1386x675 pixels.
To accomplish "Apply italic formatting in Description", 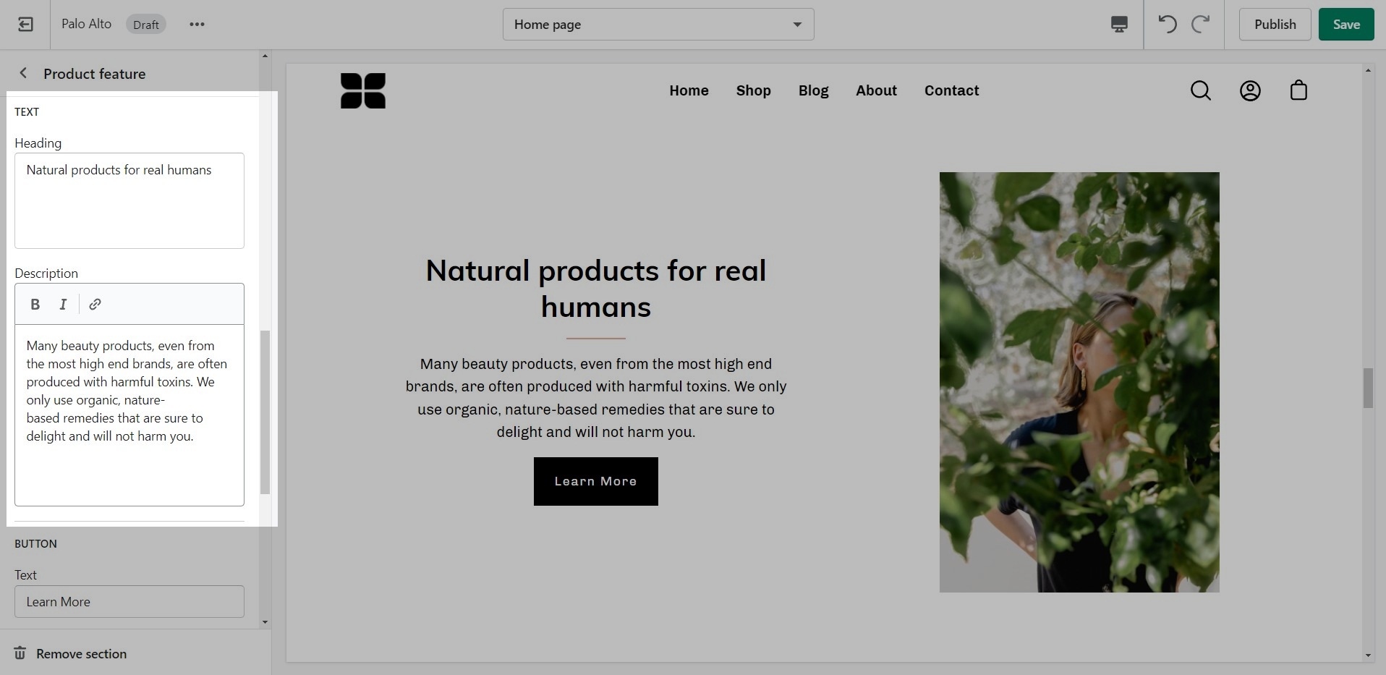I will pyautogui.click(x=63, y=305).
